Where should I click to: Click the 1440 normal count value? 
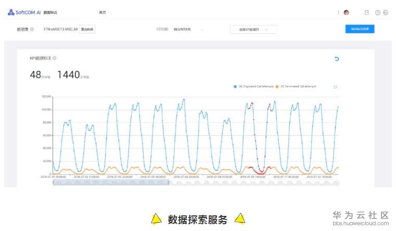click(x=69, y=75)
